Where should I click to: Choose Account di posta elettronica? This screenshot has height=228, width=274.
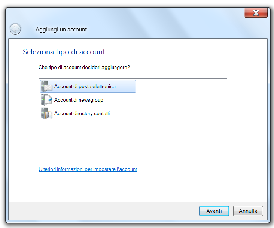88,86
